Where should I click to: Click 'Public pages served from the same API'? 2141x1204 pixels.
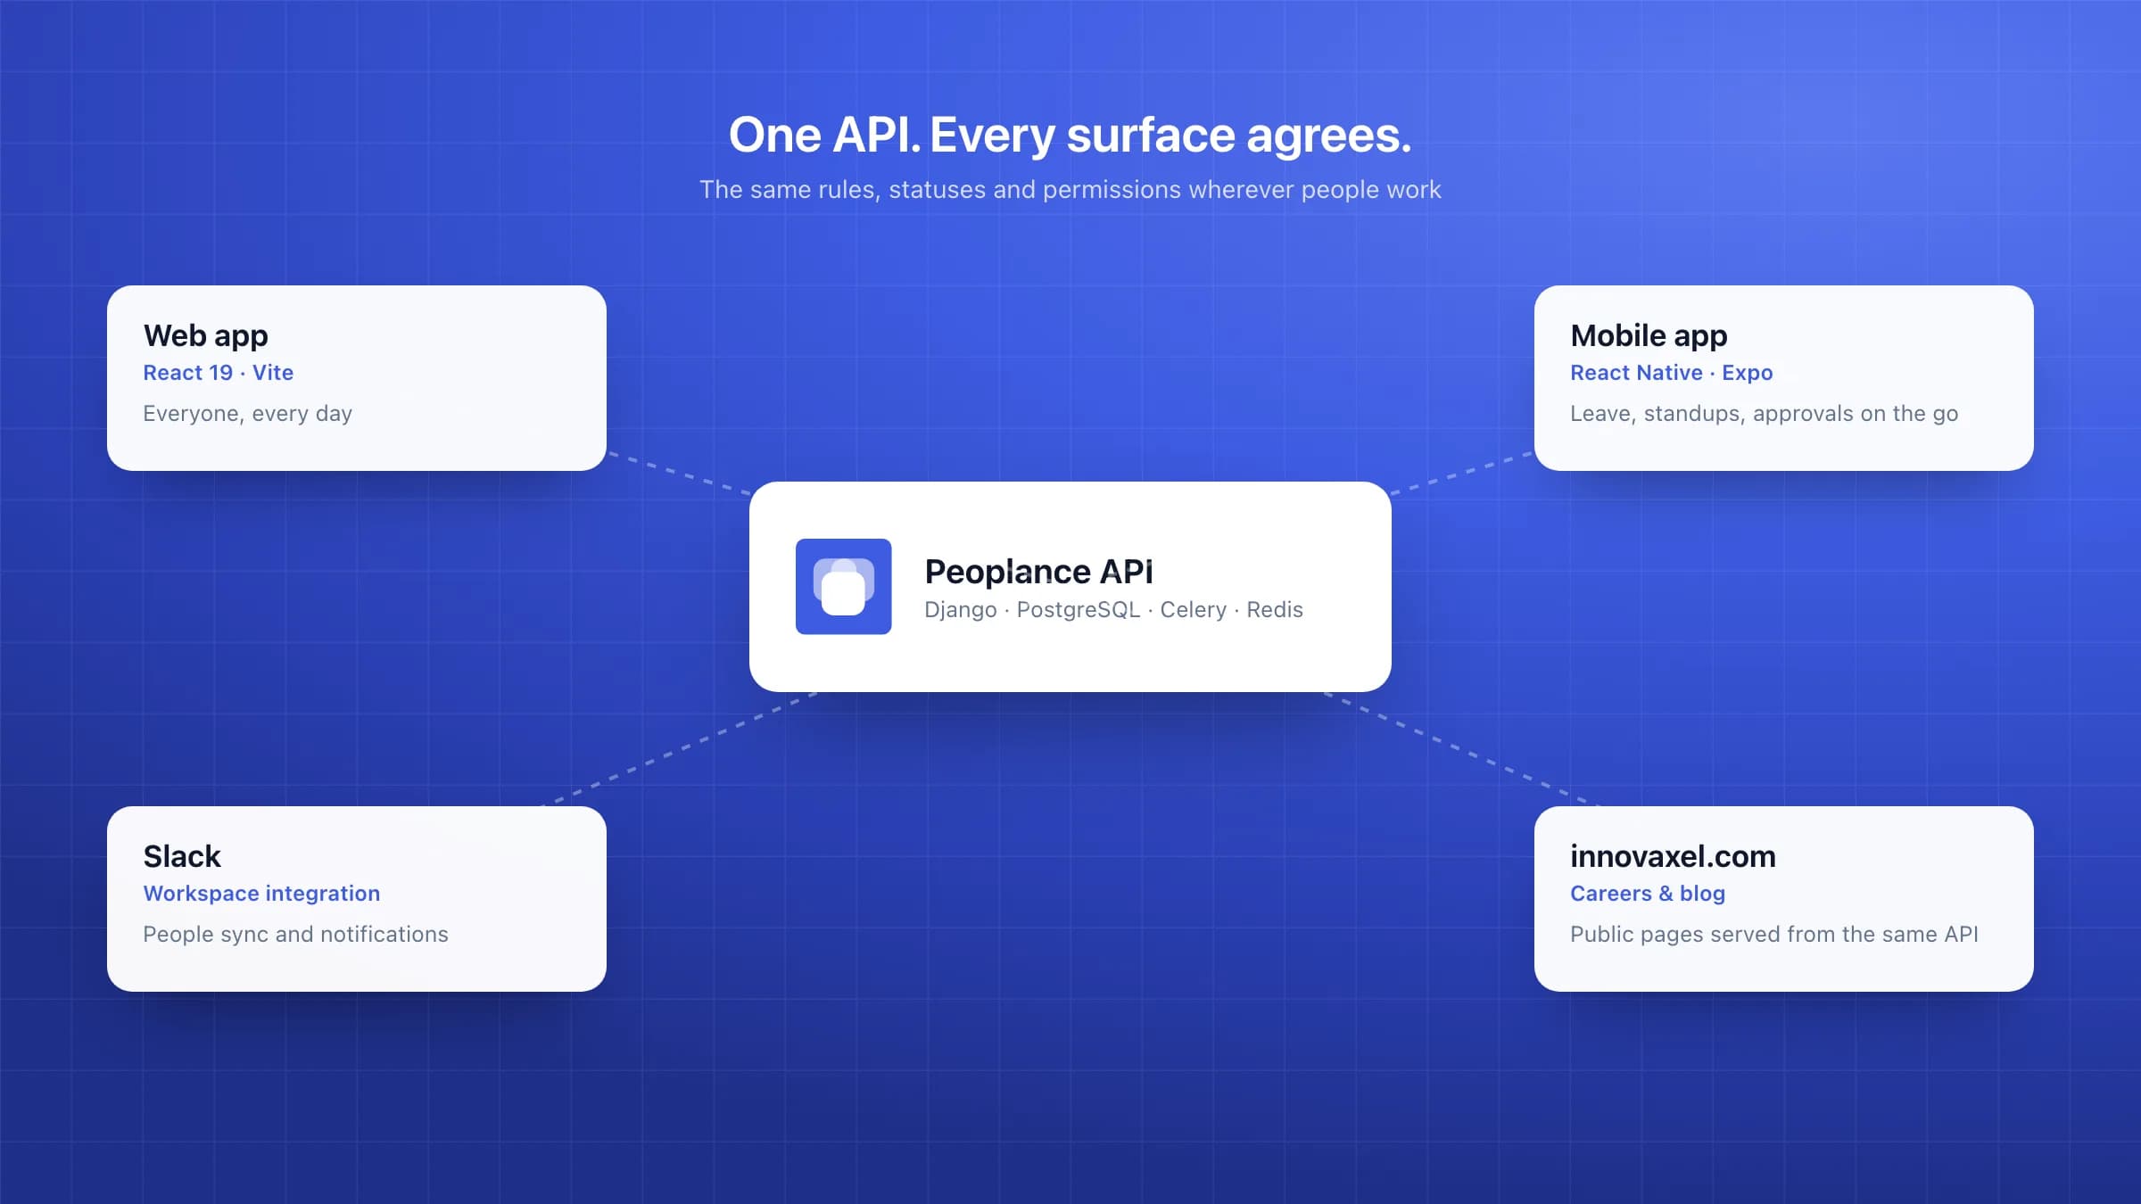[x=1774, y=935]
